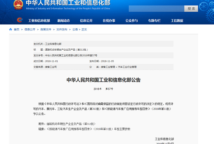Go to 文件发布 in the breadcrumb
This screenshot has width=214, height=144.
[62, 29]
